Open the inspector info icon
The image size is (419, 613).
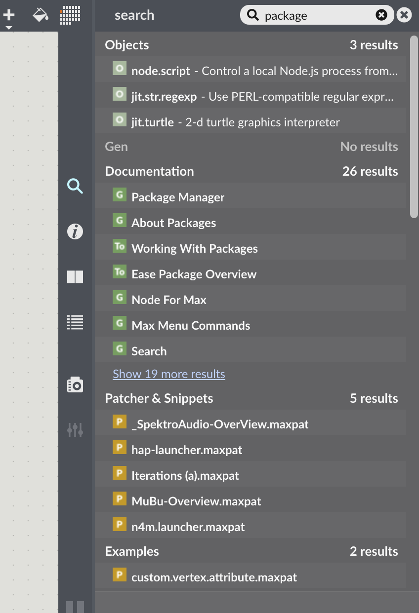point(75,231)
